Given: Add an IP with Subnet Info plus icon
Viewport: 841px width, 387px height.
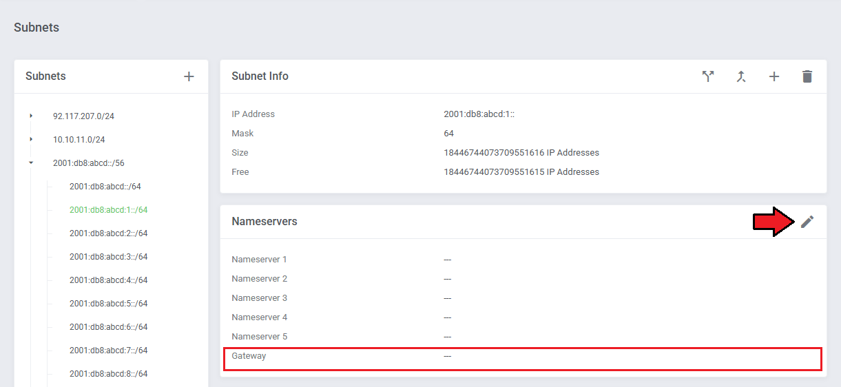Looking at the screenshot, I should coord(774,76).
